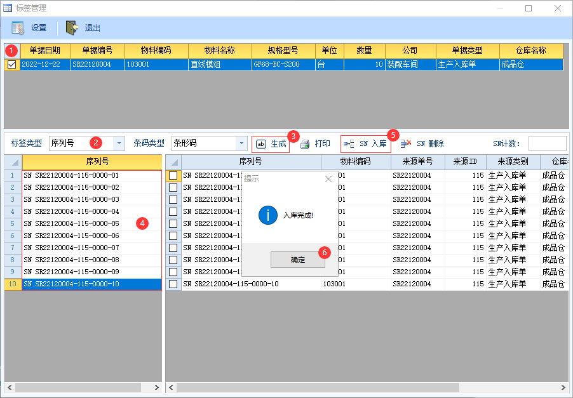573x398 pixels.
Task: Click the 标签管理 window title icon
Action: [8, 8]
